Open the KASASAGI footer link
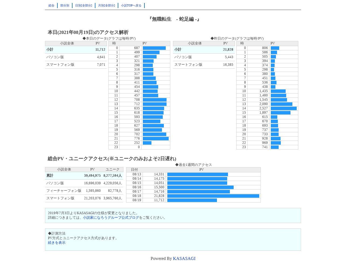The width and height of the screenshot is (346, 261). 184,259
